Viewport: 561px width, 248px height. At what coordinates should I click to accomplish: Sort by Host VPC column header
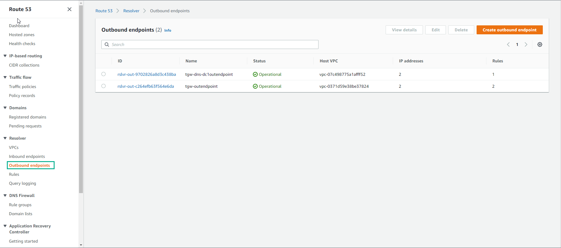(x=329, y=61)
